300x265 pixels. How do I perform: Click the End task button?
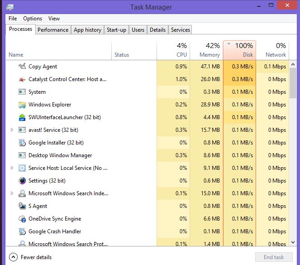coord(274,257)
